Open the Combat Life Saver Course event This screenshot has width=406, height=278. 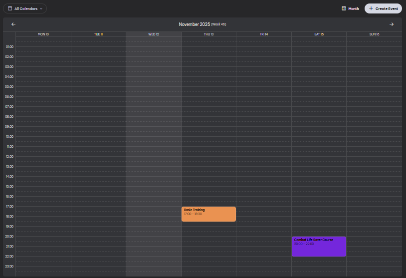(x=319, y=246)
